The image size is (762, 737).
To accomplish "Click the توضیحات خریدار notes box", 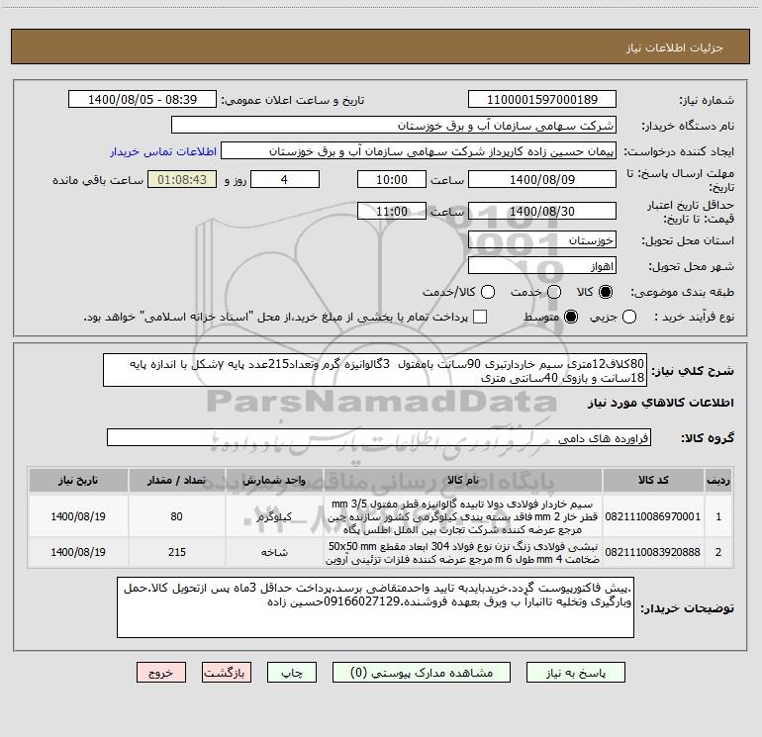I will coord(375,607).
